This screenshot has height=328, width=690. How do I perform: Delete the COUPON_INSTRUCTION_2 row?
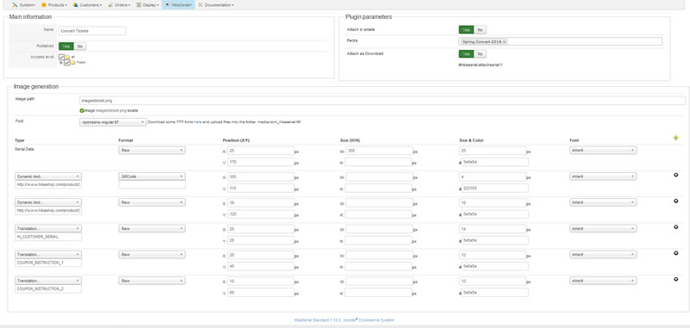pos(676,279)
